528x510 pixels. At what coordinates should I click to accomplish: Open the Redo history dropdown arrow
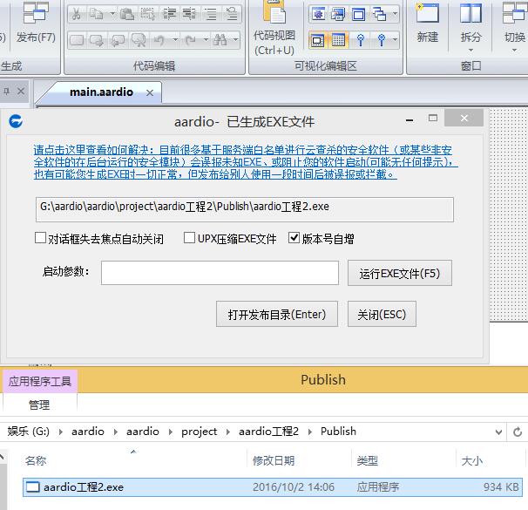(206, 40)
